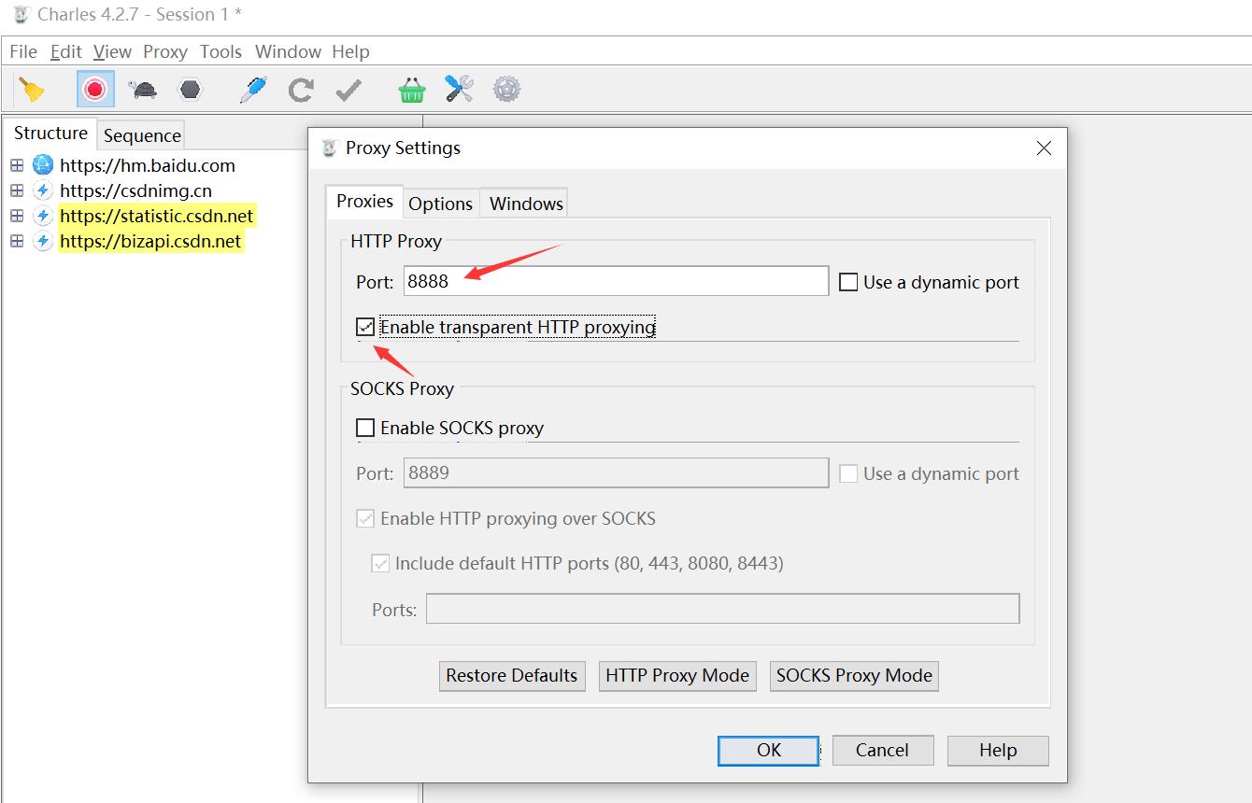Select https://hm.baidu.com in the tree

pyautogui.click(x=148, y=165)
